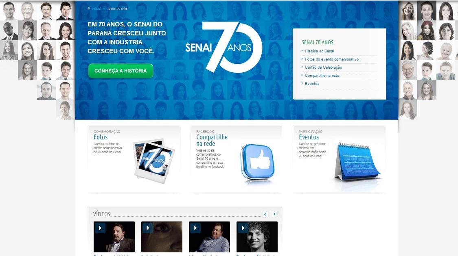Viewport: 458px width, 256px height.
Task: Open the curly-haired man video thumbnail
Action: pyautogui.click(x=257, y=237)
